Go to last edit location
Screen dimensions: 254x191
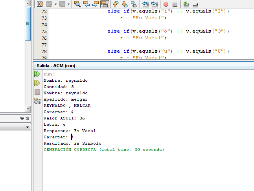coord(40,4)
